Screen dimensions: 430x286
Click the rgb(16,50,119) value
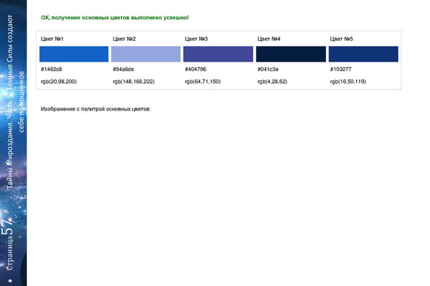click(x=348, y=82)
